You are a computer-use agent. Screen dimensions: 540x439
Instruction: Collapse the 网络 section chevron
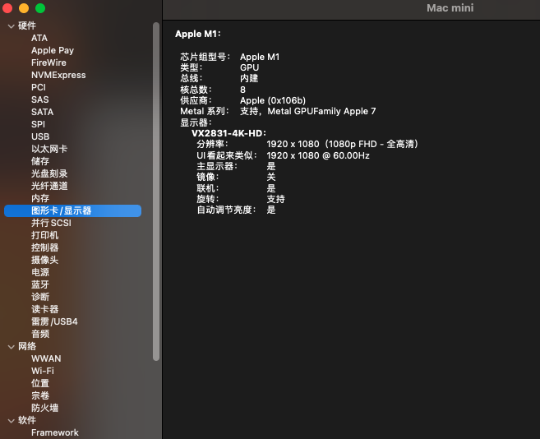coord(11,347)
